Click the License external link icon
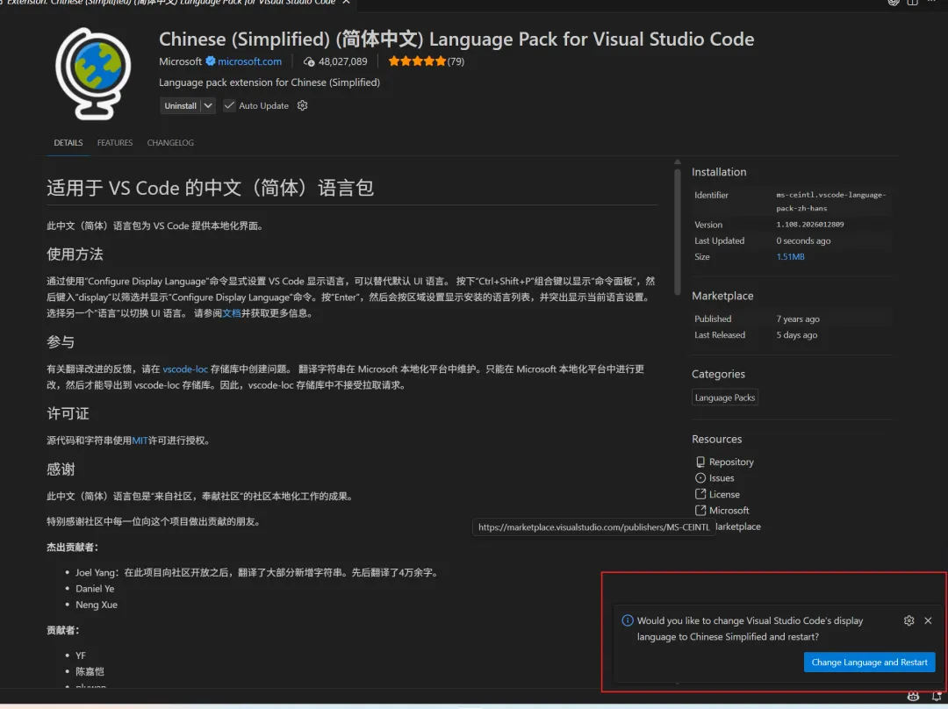 tap(700, 494)
